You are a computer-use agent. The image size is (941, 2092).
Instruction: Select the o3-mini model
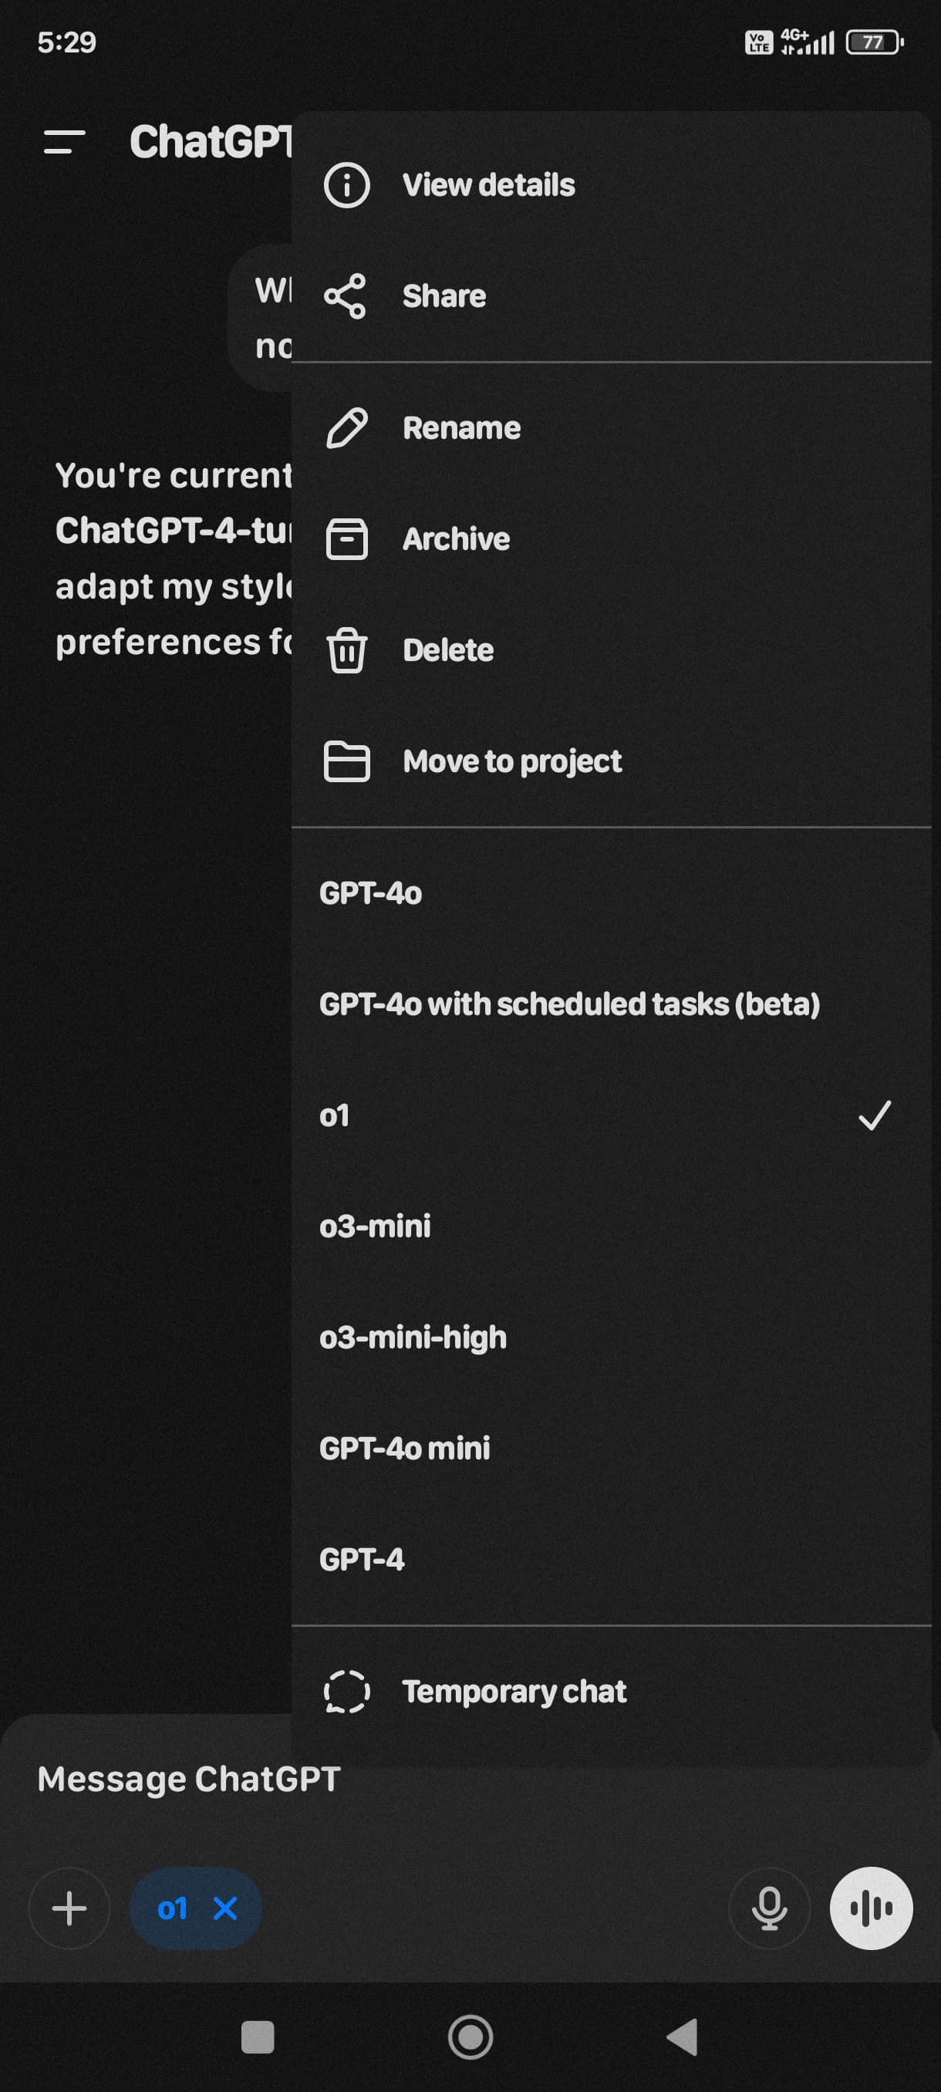point(611,1227)
